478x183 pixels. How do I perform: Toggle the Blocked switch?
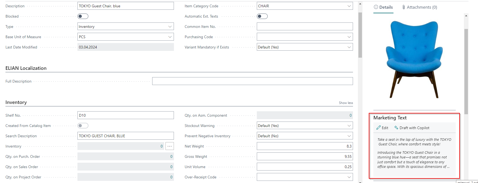coord(83,16)
